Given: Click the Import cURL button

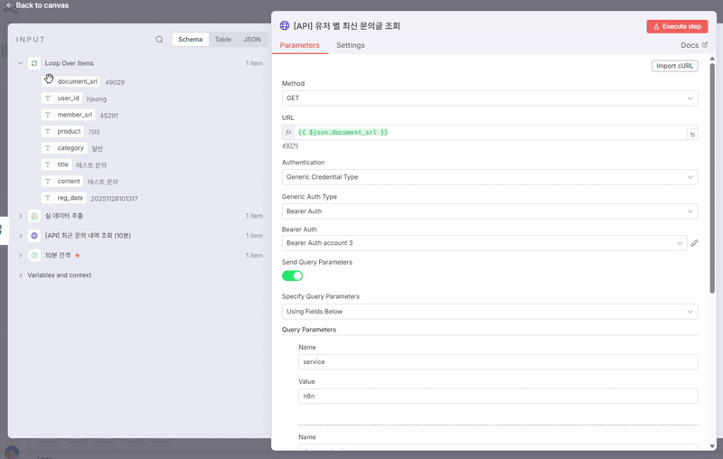Looking at the screenshot, I should tap(674, 66).
